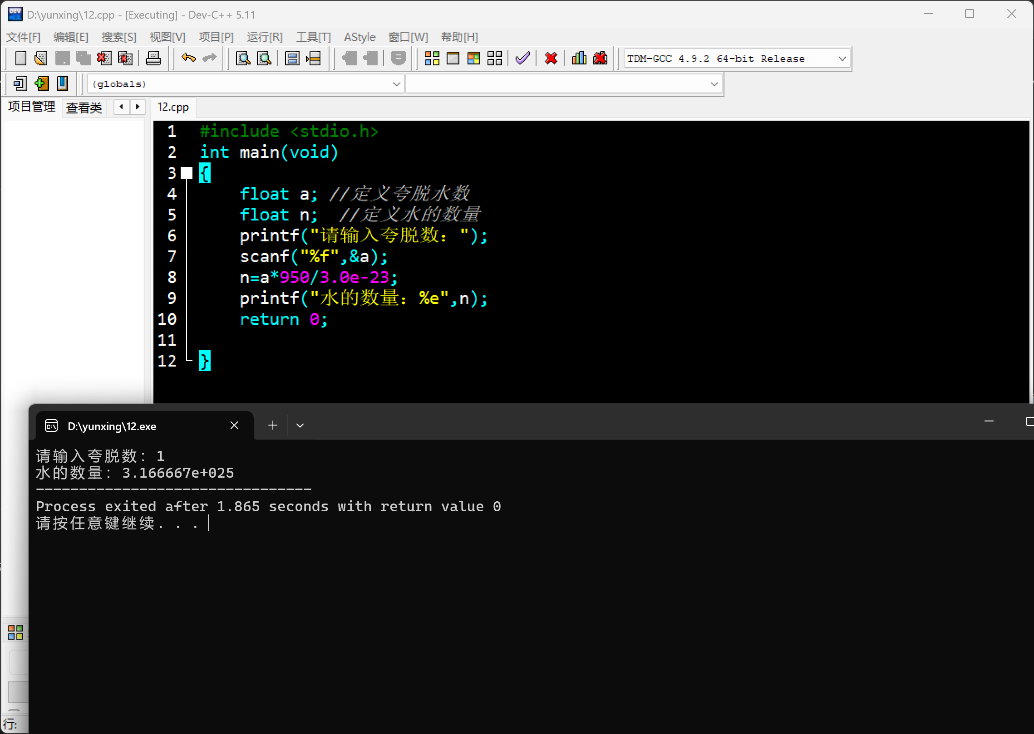This screenshot has width=1034, height=734.
Task: Click the Print toolbar icon
Action: tap(153, 58)
